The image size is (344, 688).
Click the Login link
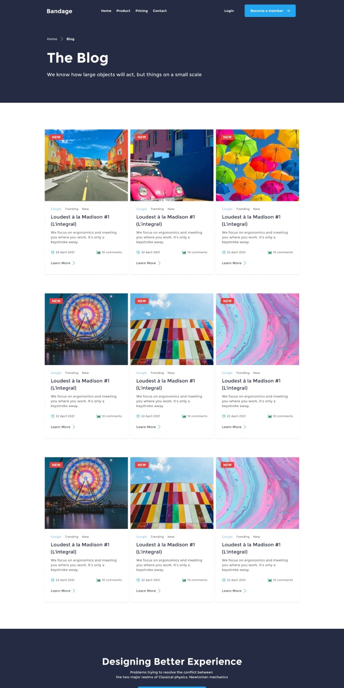click(x=229, y=11)
